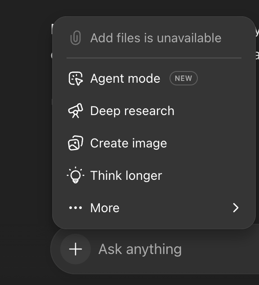Enable the Think longer option

click(x=154, y=175)
